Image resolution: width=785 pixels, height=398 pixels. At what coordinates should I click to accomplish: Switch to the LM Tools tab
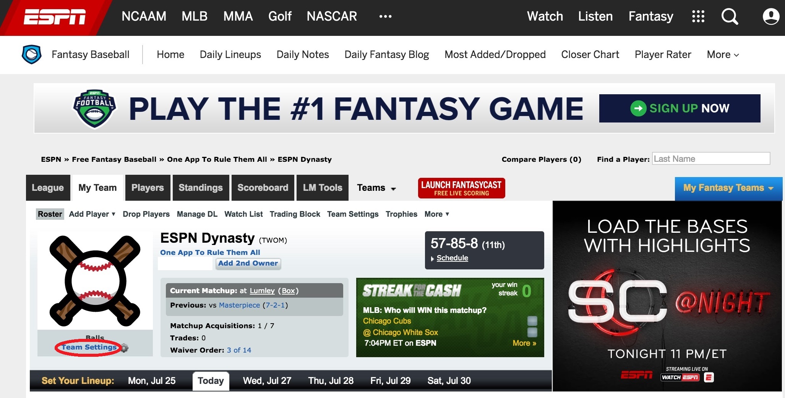coord(323,188)
